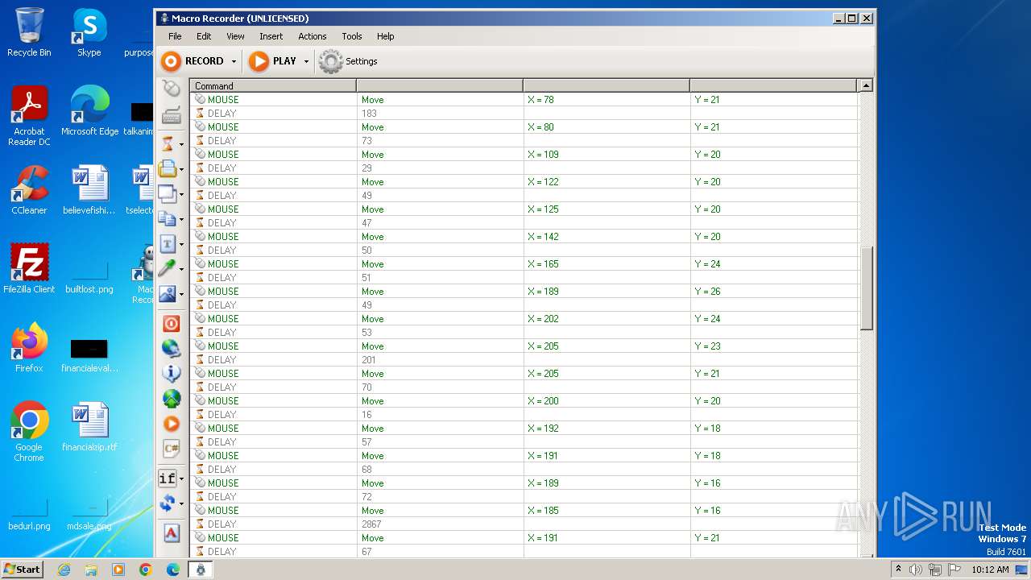Expand the RECORD button dropdown arrow
The height and width of the screenshot is (580, 1031).
(234, 61)
